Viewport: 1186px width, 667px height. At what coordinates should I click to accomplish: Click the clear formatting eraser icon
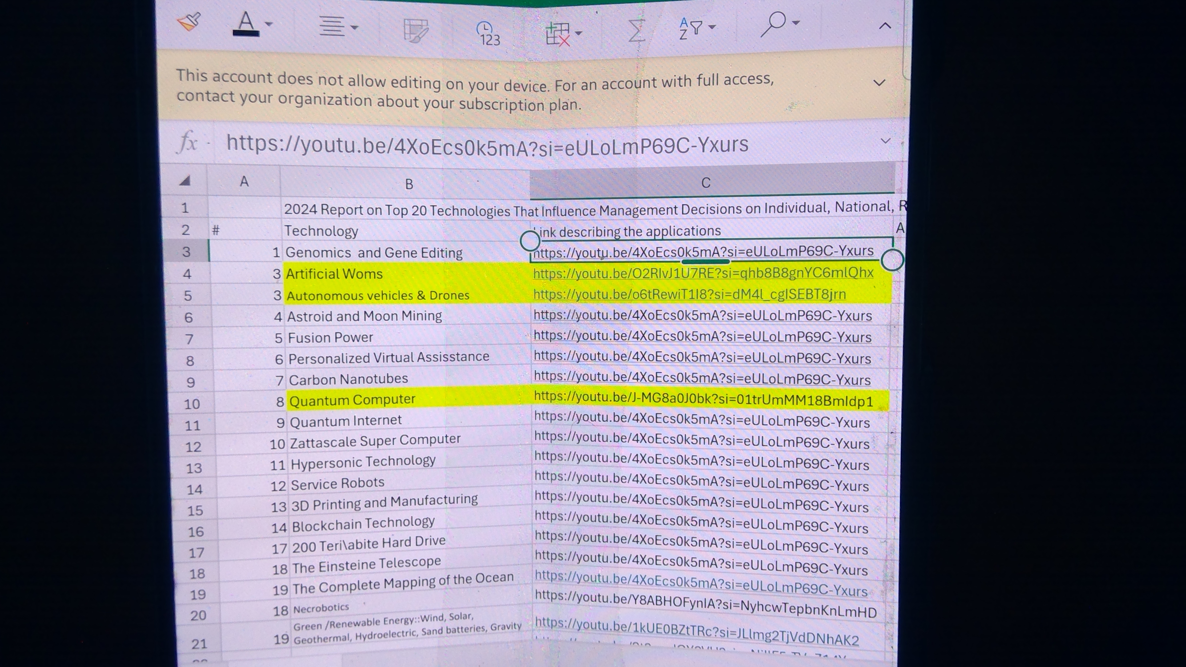[x=189, y=22]
